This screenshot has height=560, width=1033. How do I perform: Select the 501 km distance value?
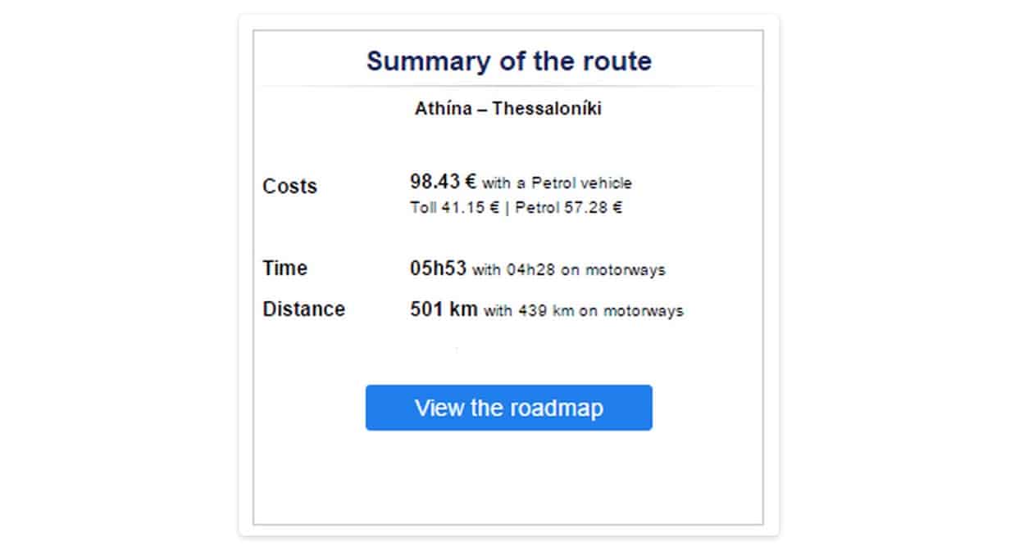tap(444, 309)
